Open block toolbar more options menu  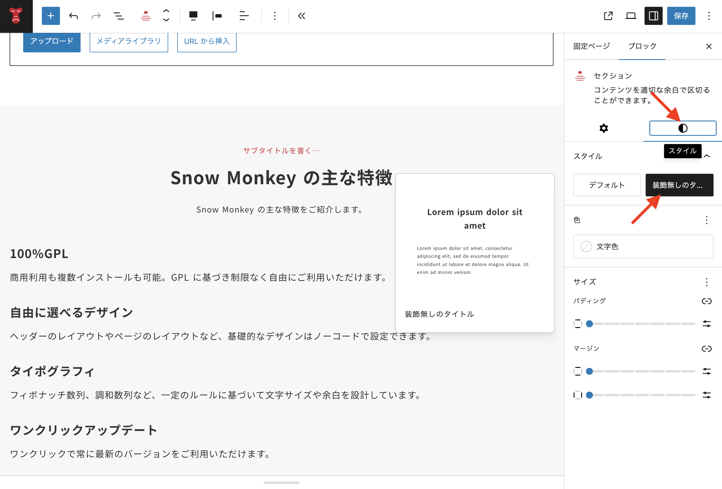click(274, 16)
